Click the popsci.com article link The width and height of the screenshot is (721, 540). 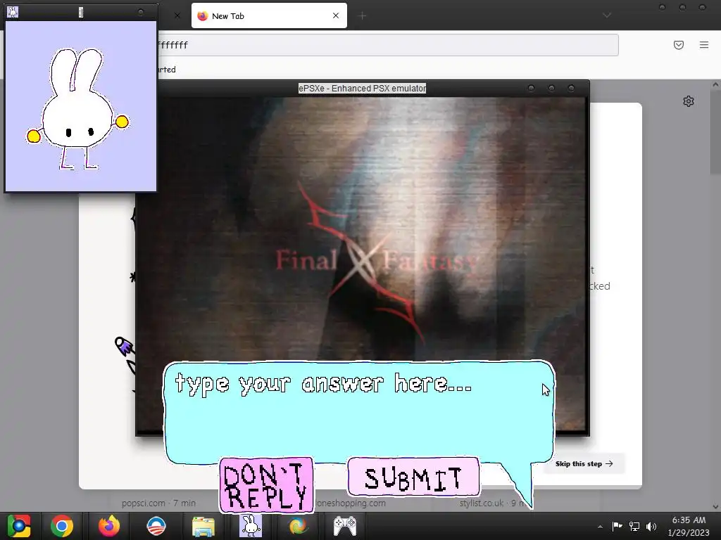tap(158, 503)
